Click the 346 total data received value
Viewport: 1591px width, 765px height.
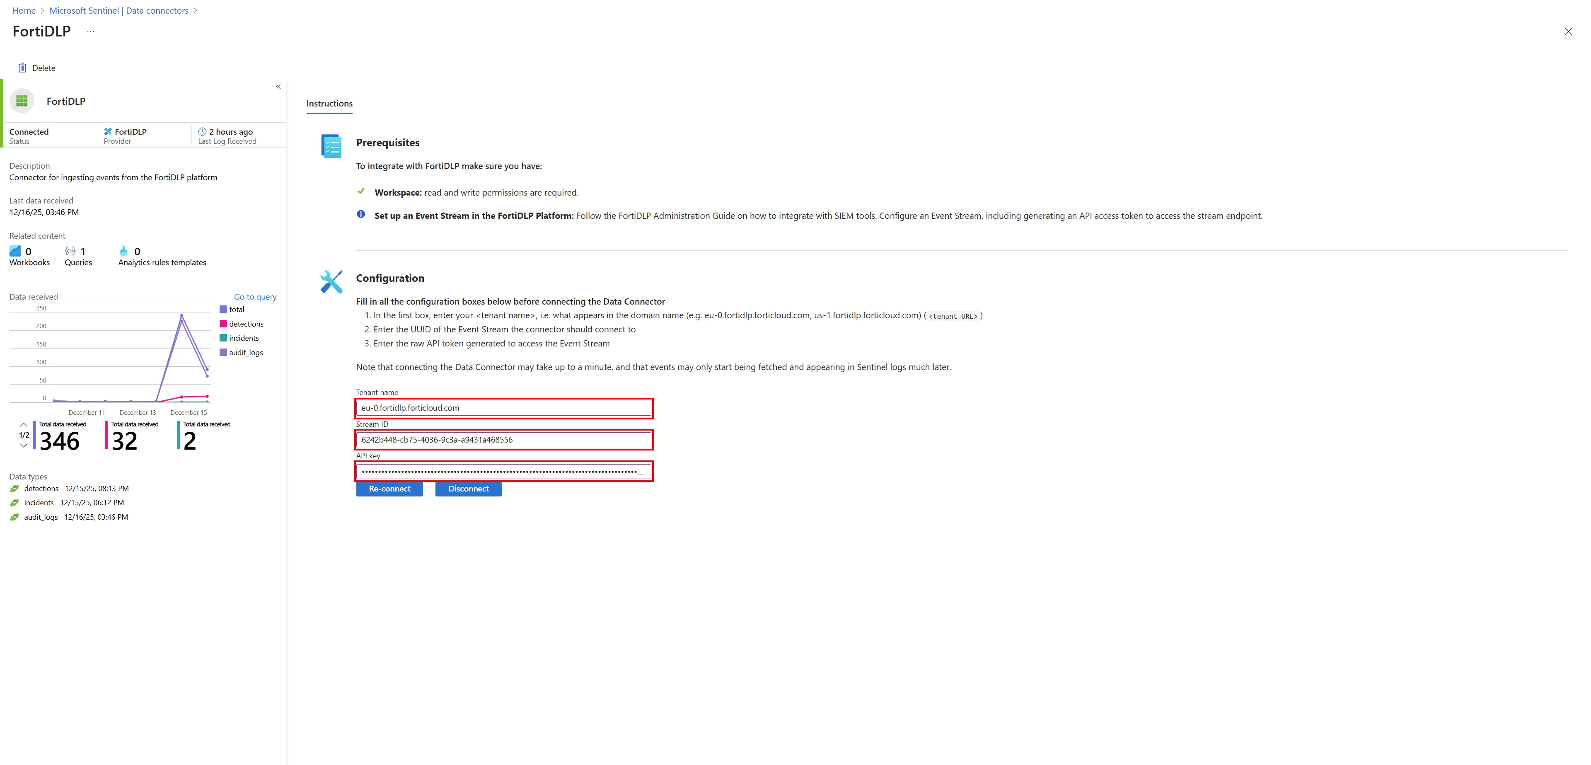[x=59, y=441]
